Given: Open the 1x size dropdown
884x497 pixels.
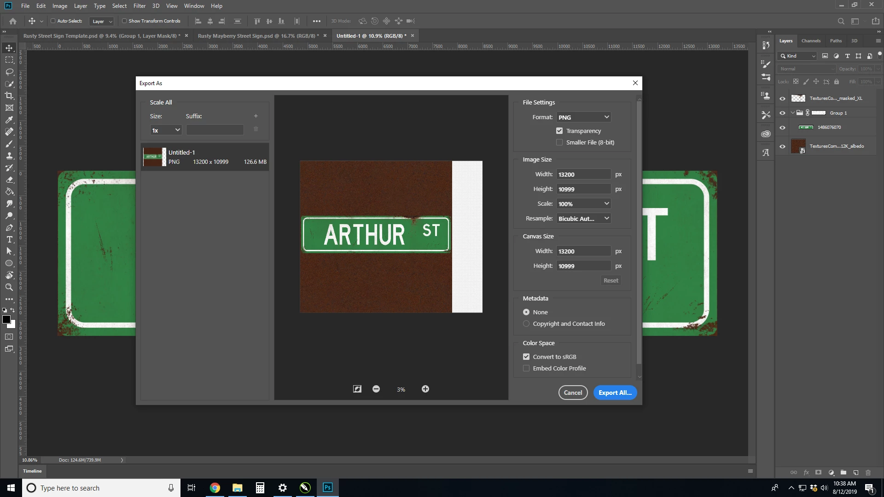Looking at the screenshot, I should coord(165,130).
